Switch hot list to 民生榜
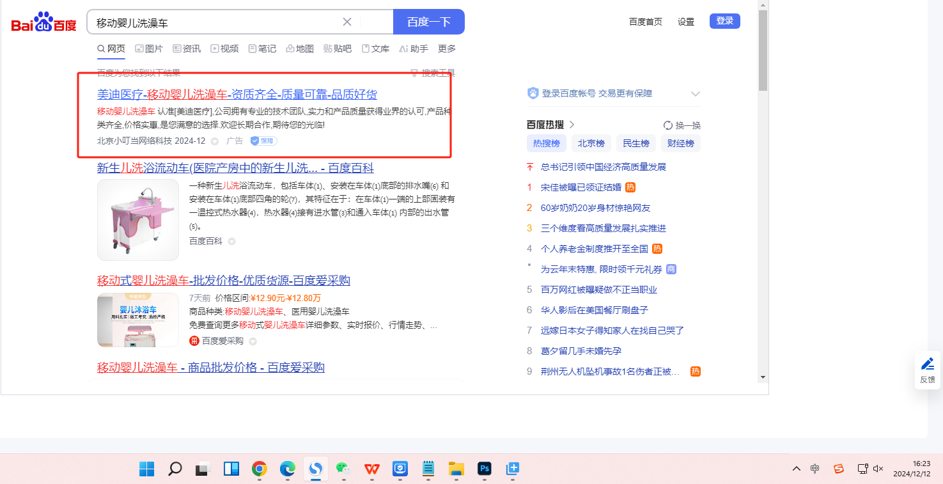 pos(635,143)
